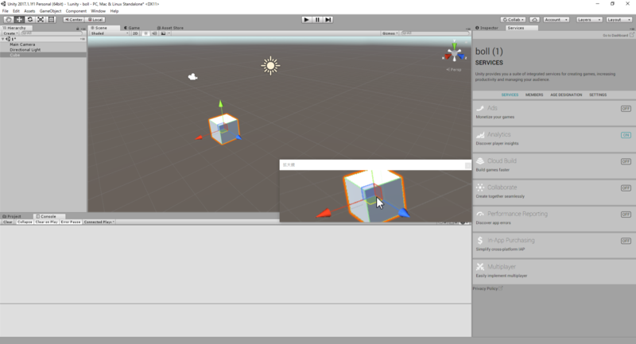Open the Assets menu
Screen dimensions: 636x344
[x=29, y=11]
